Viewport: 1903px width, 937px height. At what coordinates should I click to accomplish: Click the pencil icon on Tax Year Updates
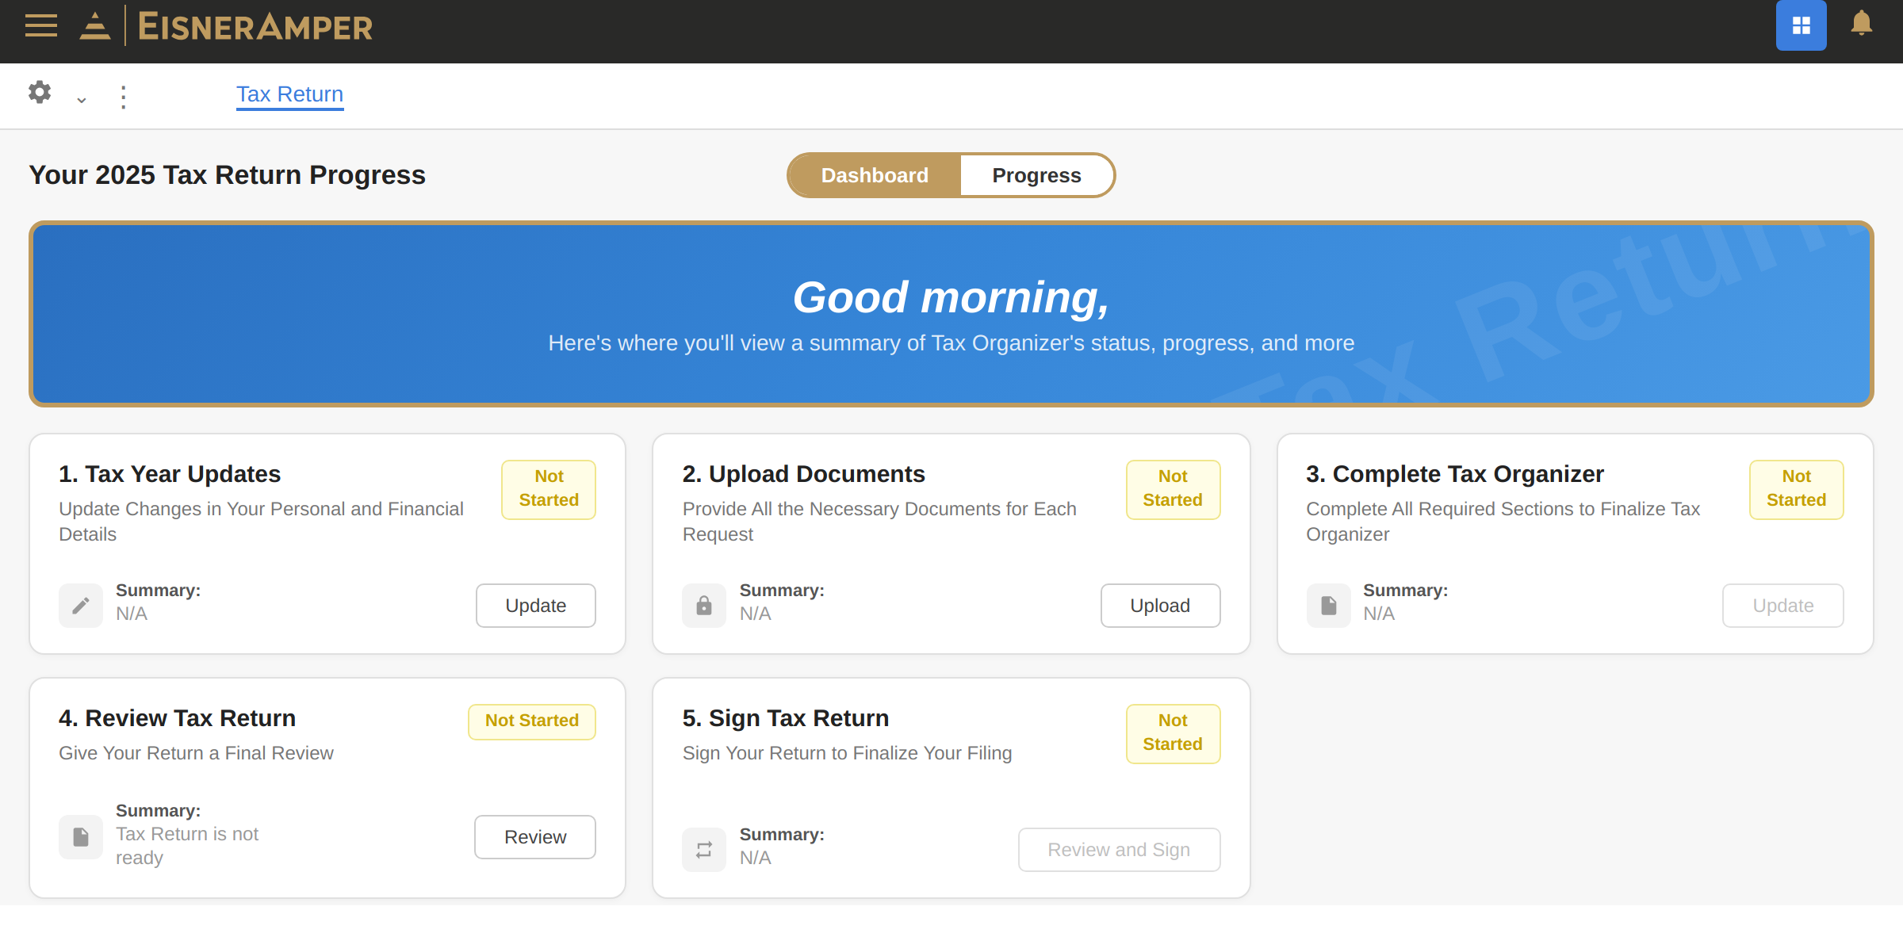click(80, 605)
